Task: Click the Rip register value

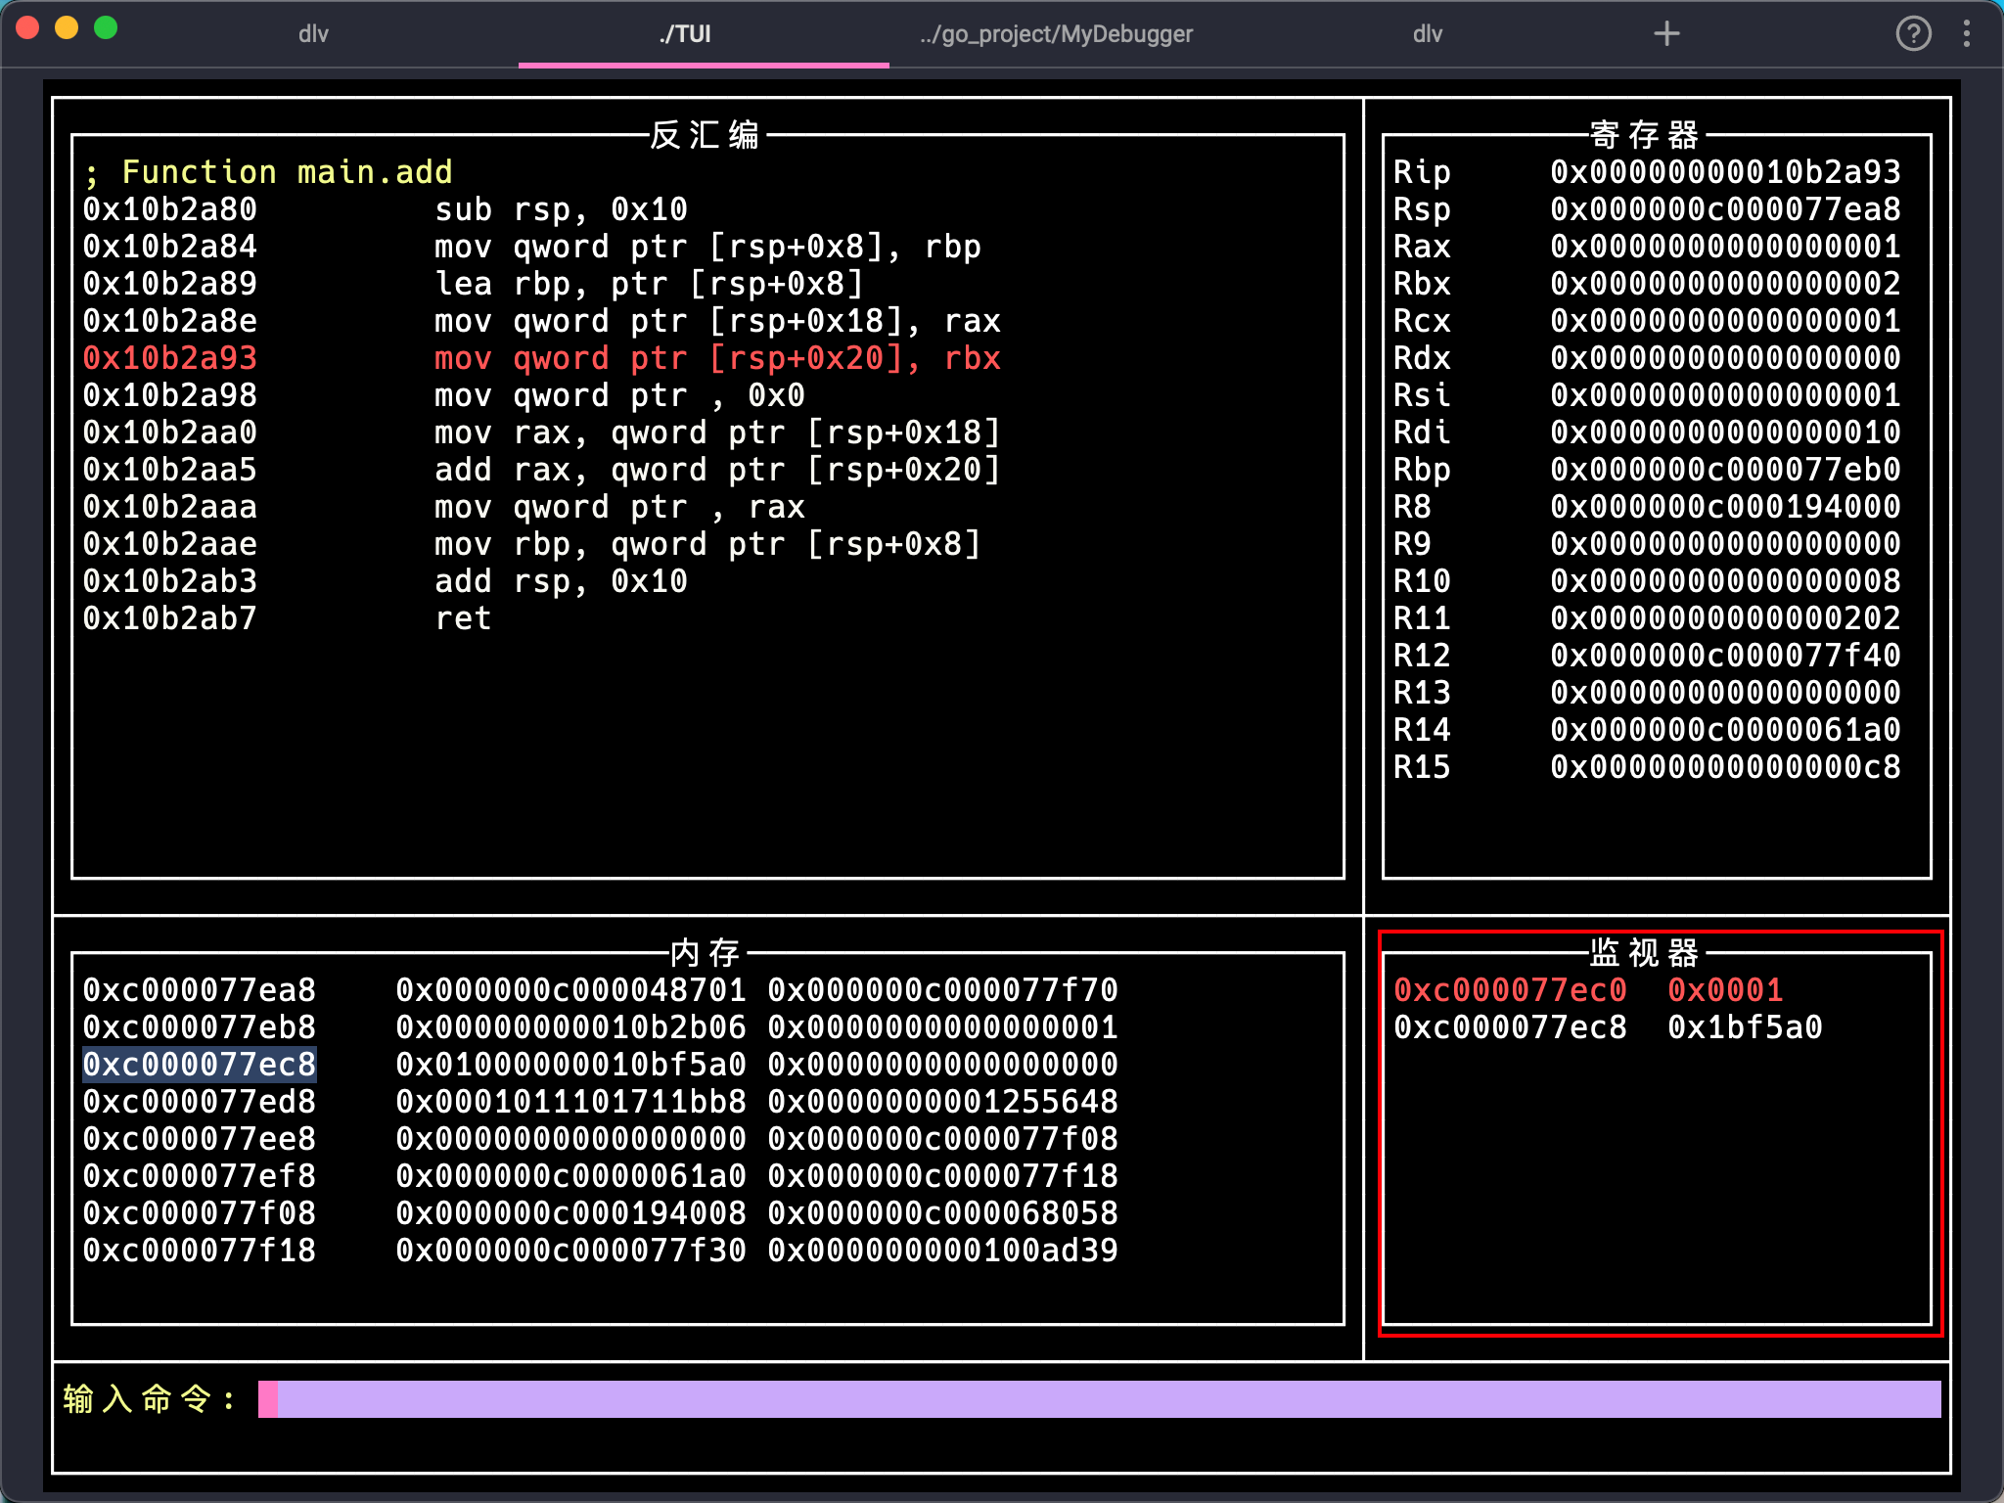Action: click(1725, 172)
